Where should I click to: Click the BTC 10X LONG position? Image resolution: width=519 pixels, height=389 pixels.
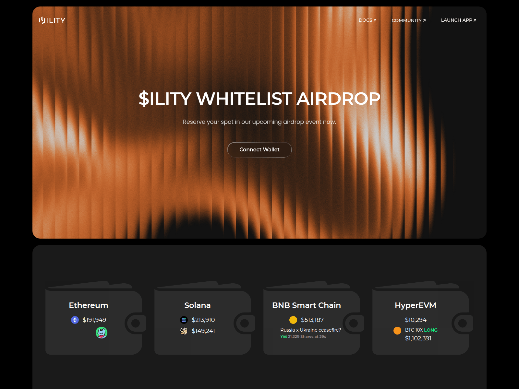(x=421, y=330)
